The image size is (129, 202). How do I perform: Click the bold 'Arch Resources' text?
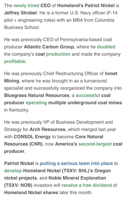point(47,129)
